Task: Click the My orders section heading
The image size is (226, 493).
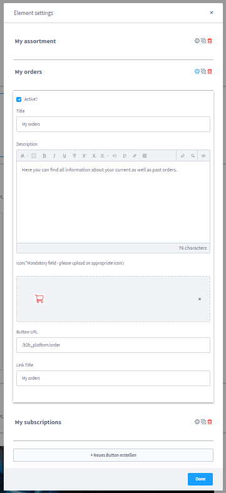Action: click(x=28, y=72)
